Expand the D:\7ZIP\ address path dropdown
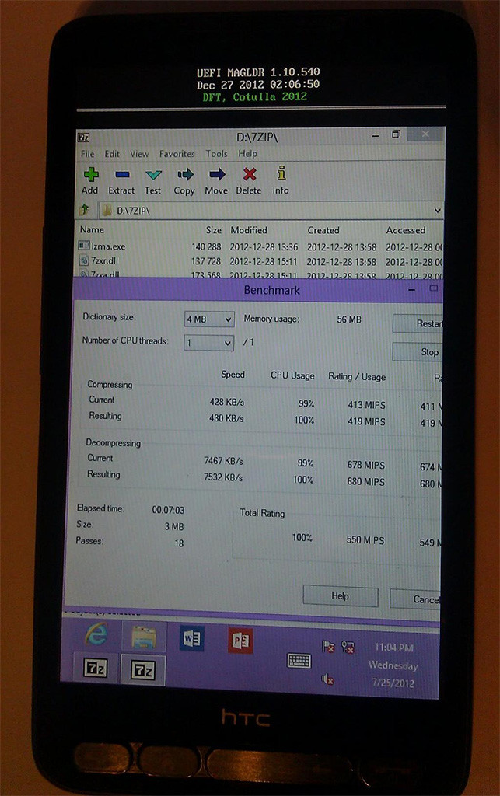 (437, 211)
